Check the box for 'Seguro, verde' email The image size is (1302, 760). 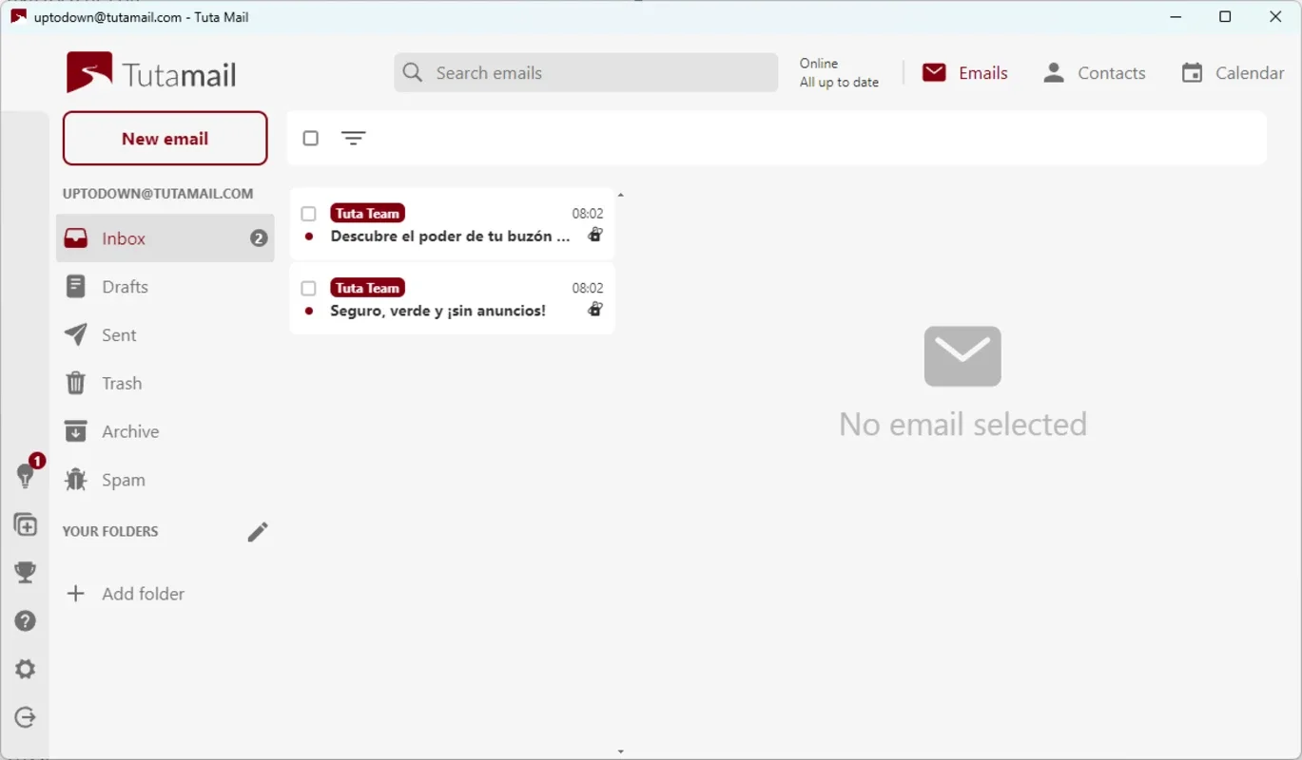coord(308,288)
